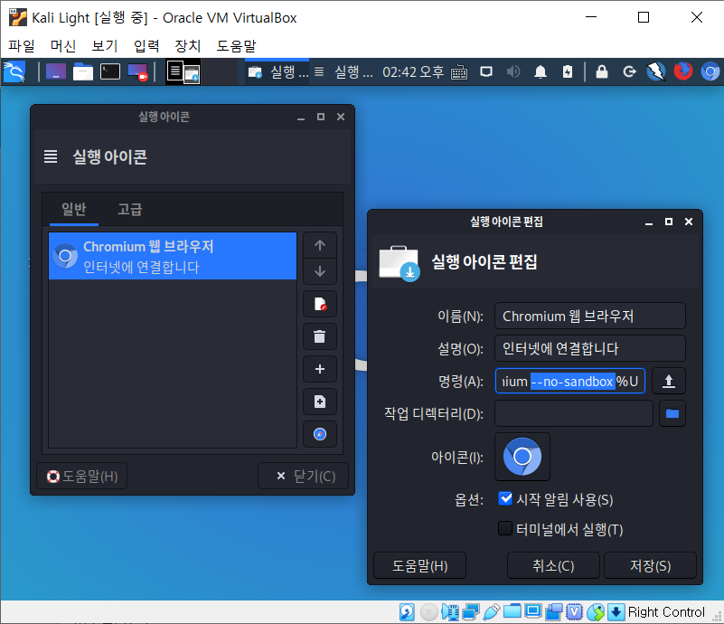Switch to the 고급 tab
The width and height of the screenshot is (724, 624).
pos(130,209)
